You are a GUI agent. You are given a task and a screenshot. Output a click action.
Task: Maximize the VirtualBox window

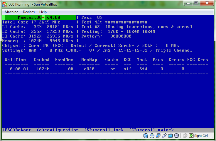pyautogui.click(x=196, y=3)
